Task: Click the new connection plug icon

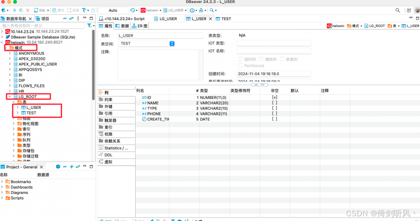Action: pos(3,10)
